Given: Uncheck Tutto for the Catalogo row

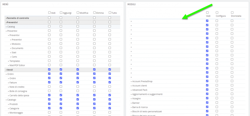Looking at the screenshot, I should [x=110, y=100].
